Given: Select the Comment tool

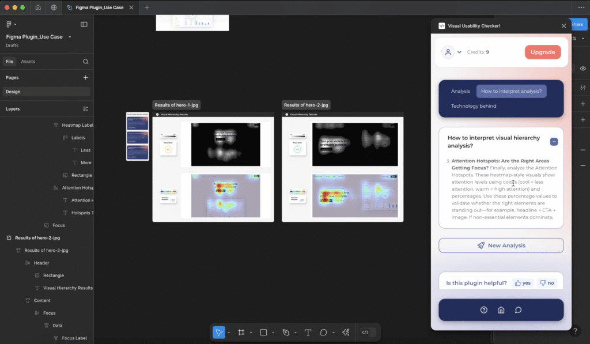Looking at the screenshot, I should 323,332.
